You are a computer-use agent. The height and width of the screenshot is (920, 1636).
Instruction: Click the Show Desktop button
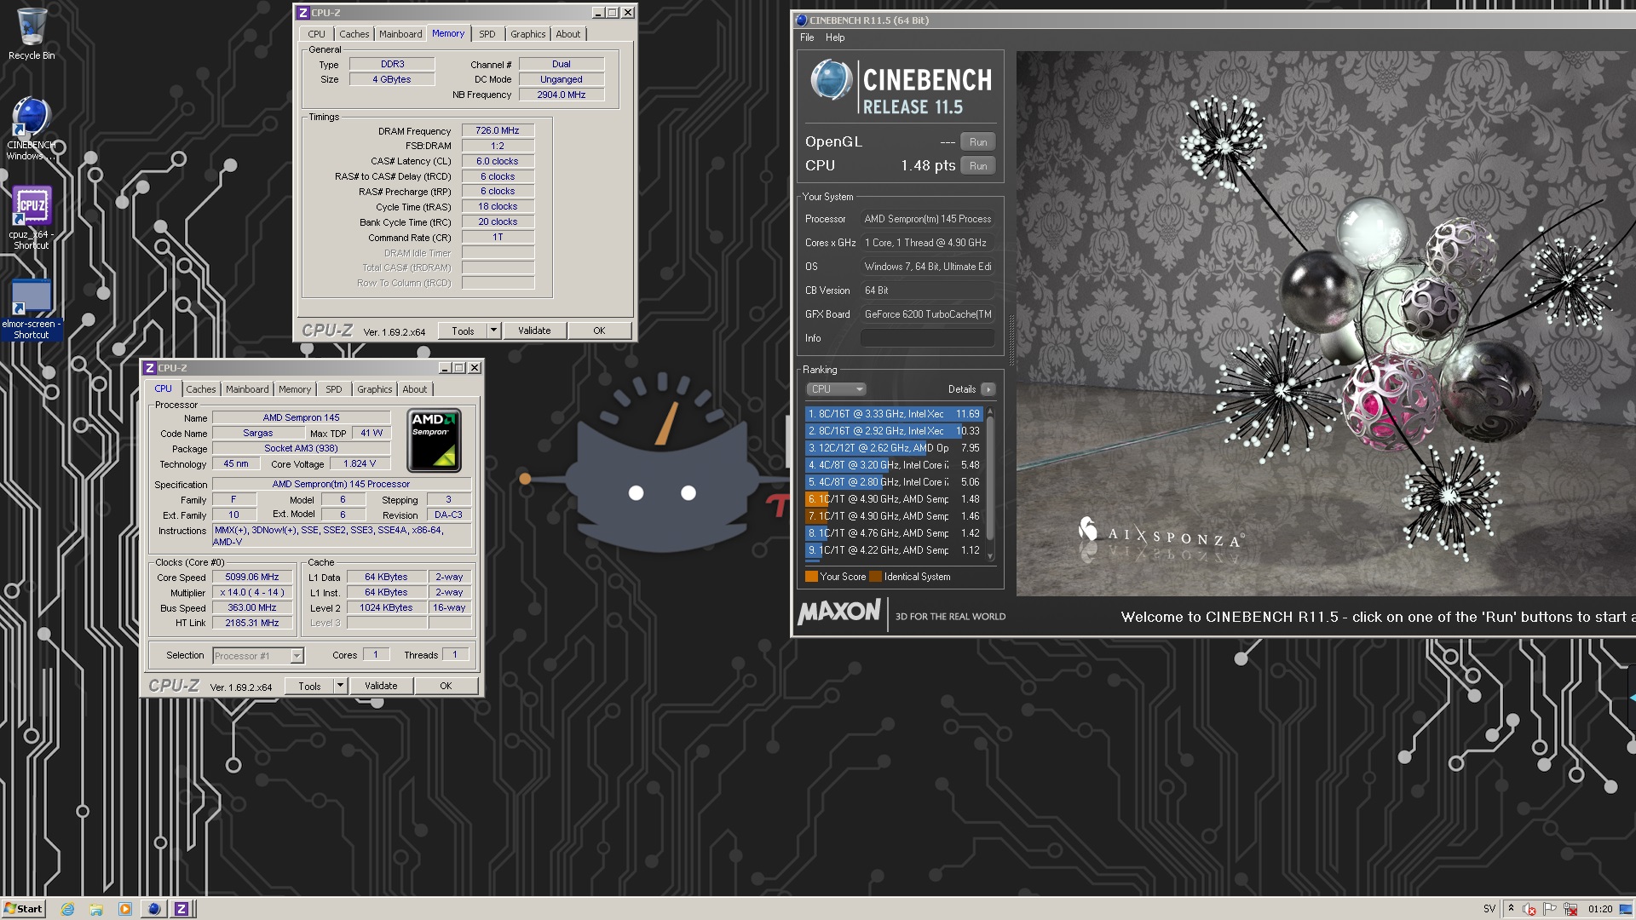[x=1626, y=909]
